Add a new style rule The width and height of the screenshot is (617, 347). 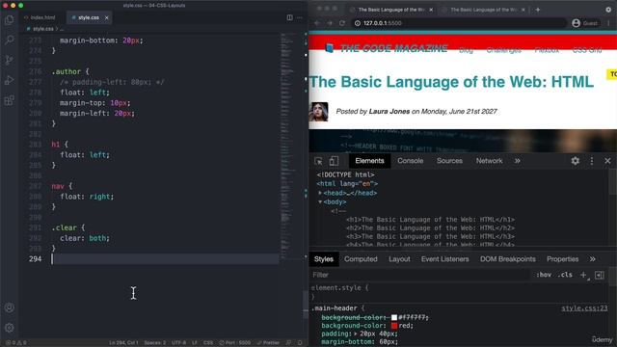(x=584, y=275)
